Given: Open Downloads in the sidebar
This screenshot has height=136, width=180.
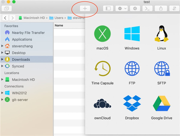Looking at the screenshot, I should pyautogui.click(x=21, y=59).
